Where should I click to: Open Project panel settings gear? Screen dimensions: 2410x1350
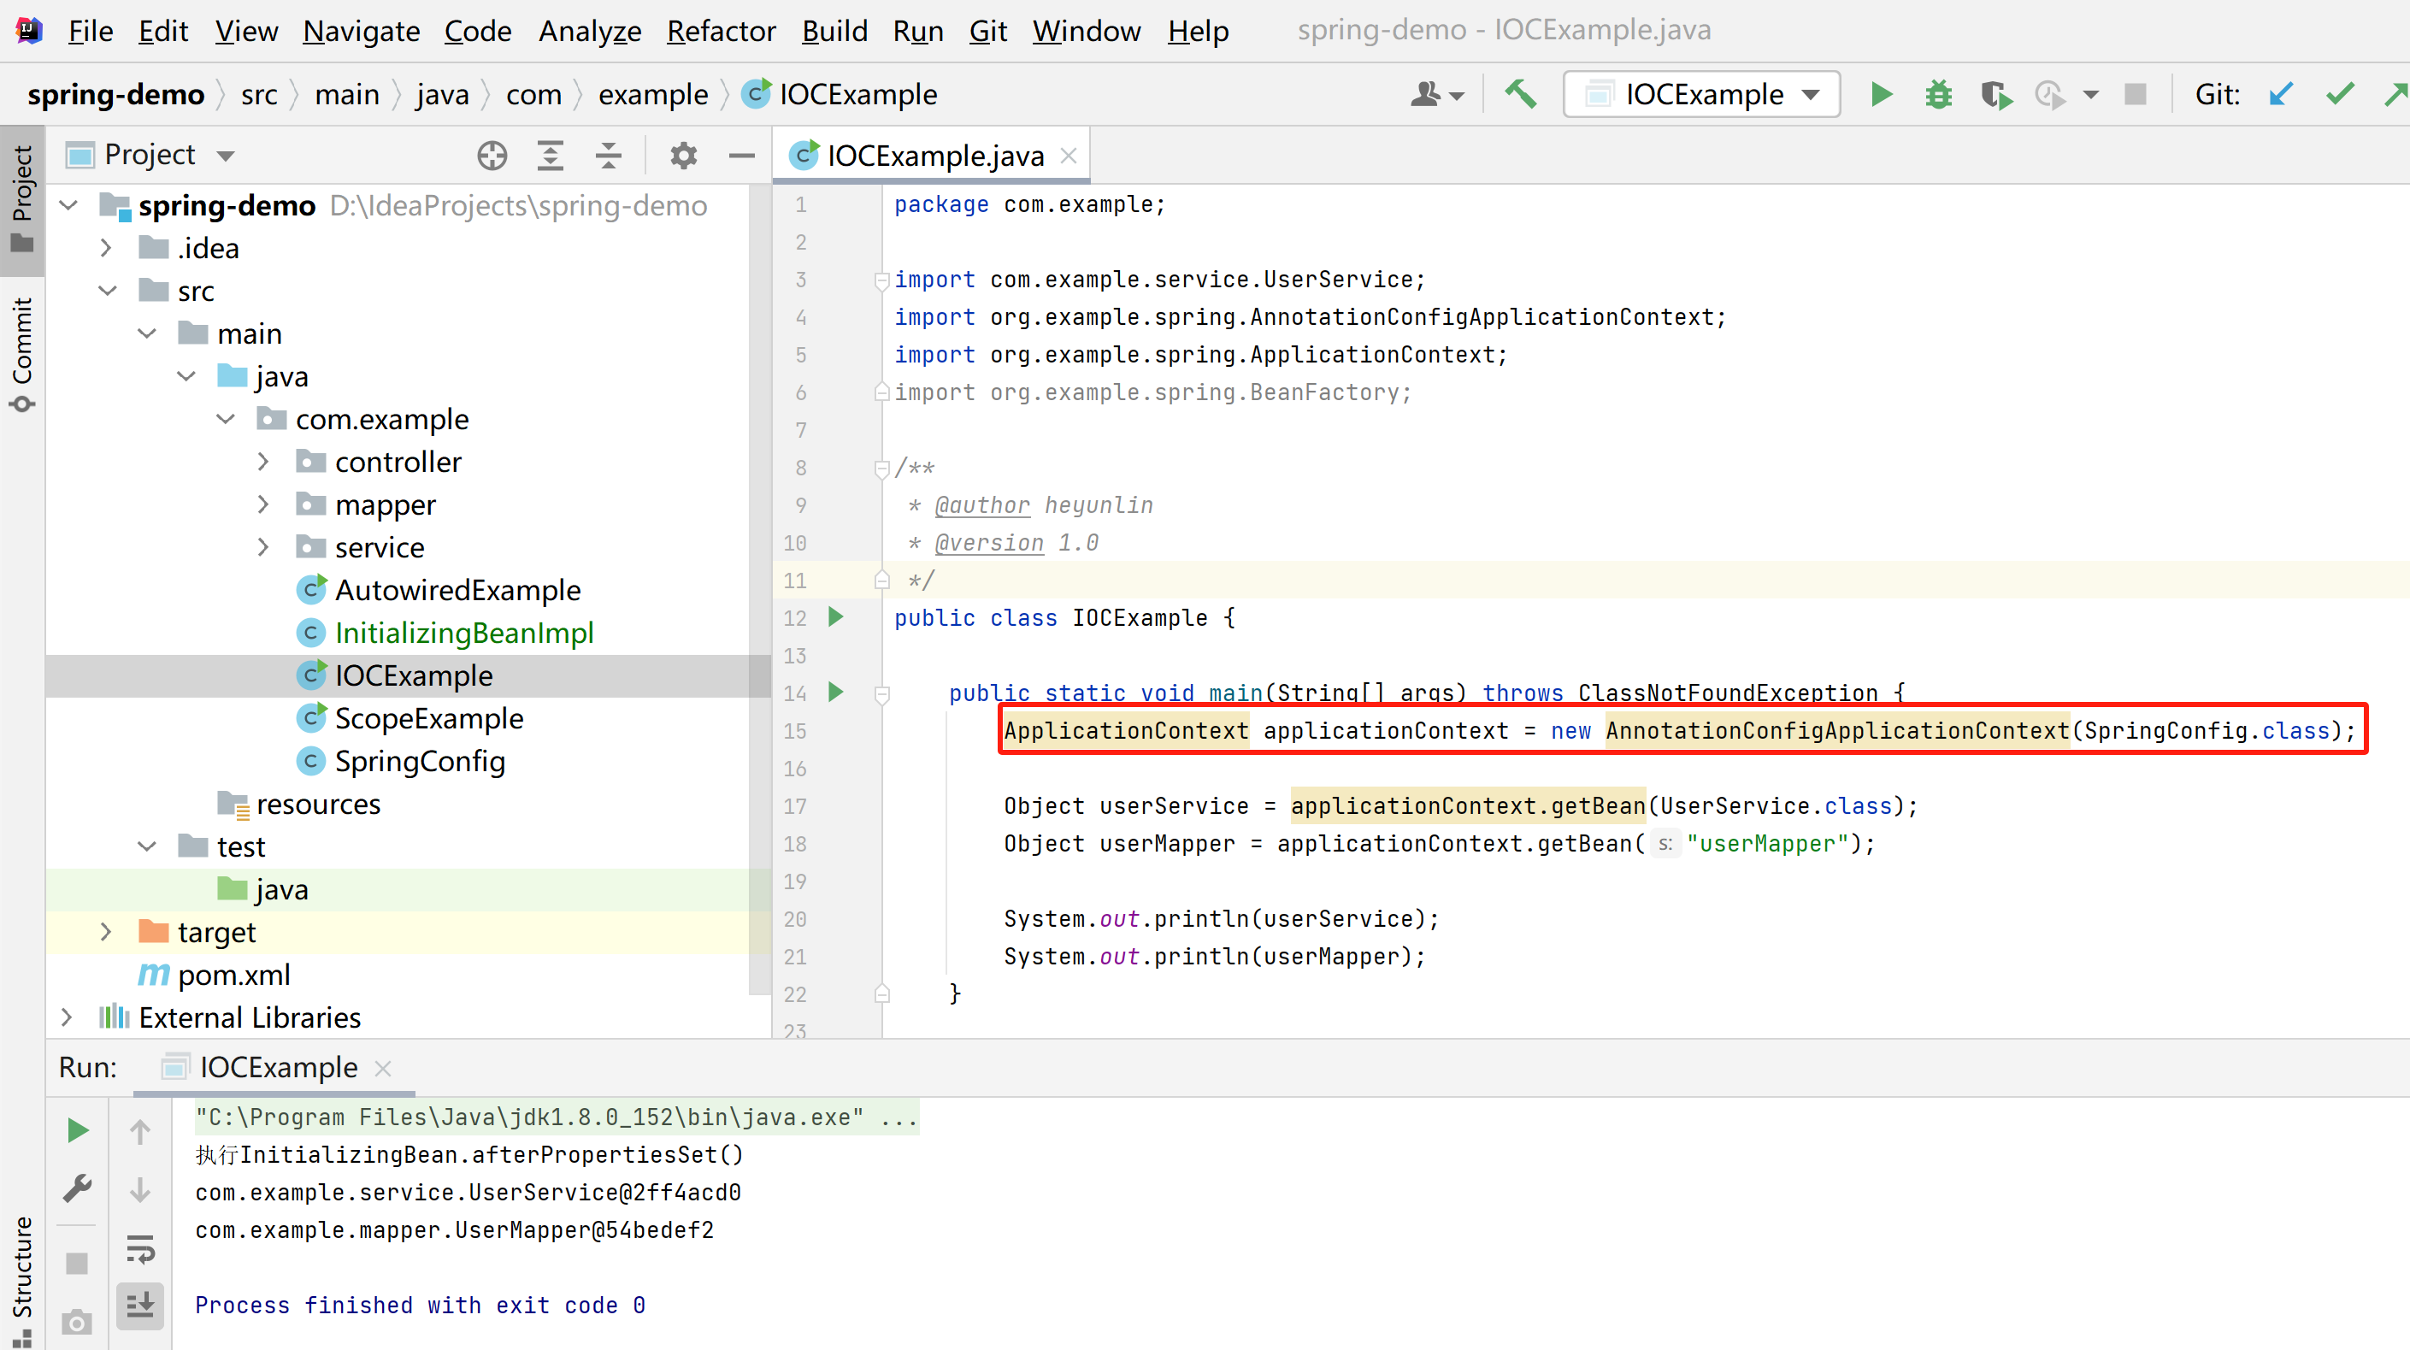click(684, 155)
